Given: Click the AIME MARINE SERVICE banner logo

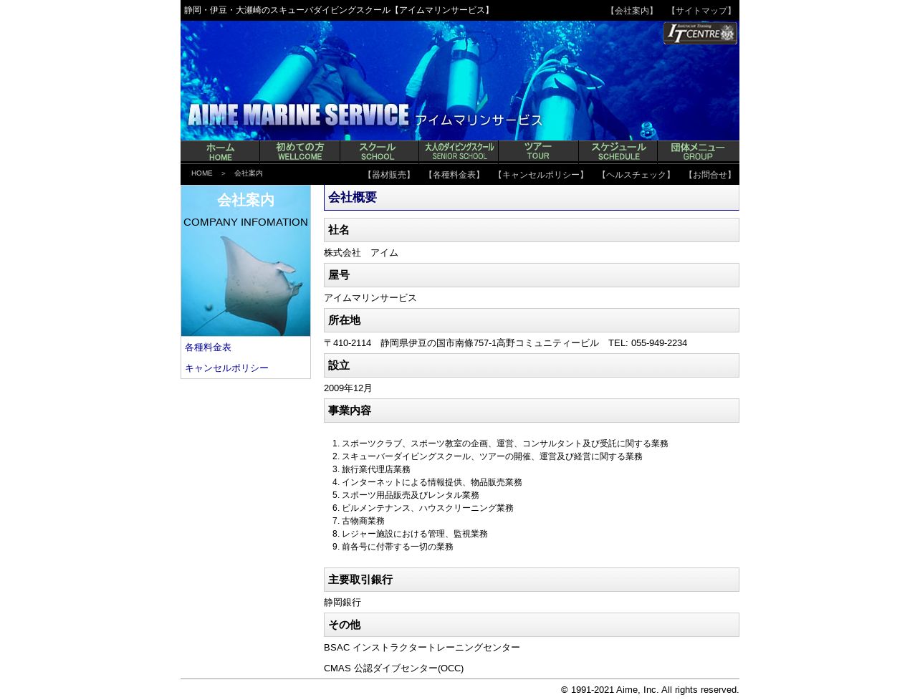Looking at the screenshot, I should pyautogui.click(x=364, y=116).
